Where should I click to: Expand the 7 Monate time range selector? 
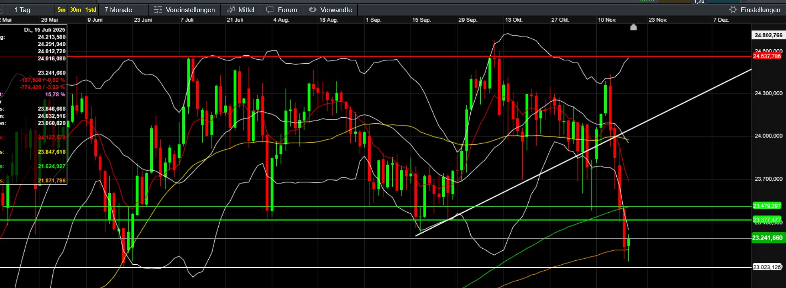118,10
